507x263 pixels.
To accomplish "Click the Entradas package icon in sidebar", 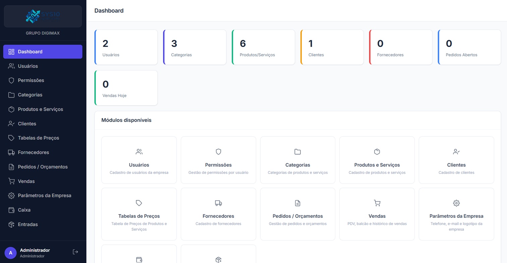I will click(x=11, y=224).
